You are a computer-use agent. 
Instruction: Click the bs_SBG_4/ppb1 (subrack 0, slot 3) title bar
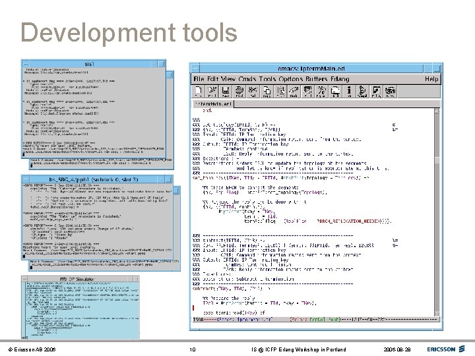click(x=94, y=179)
